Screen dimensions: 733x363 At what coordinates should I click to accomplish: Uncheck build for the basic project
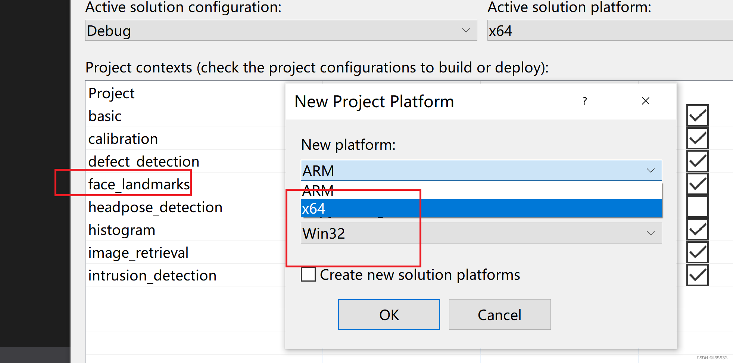[697, 116]
